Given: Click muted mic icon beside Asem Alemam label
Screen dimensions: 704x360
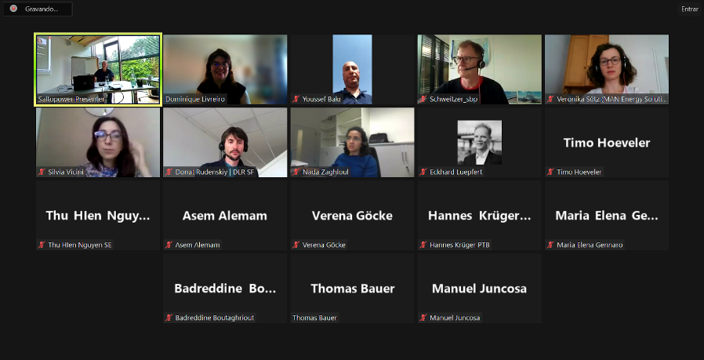Looking at the screenshot, I should [x=169, y=245].
